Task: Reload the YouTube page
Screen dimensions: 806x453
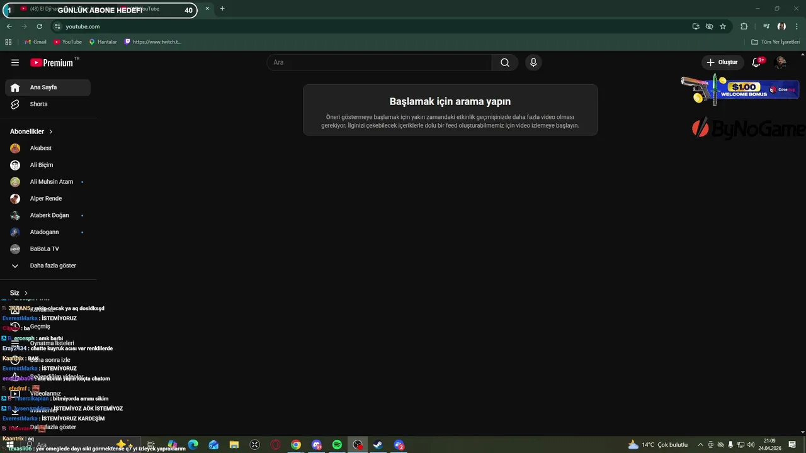Action: [39, 26]
